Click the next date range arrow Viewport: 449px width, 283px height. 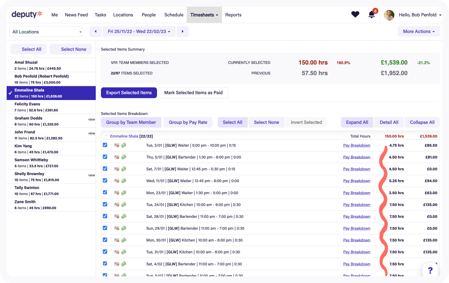pos(183,31)
